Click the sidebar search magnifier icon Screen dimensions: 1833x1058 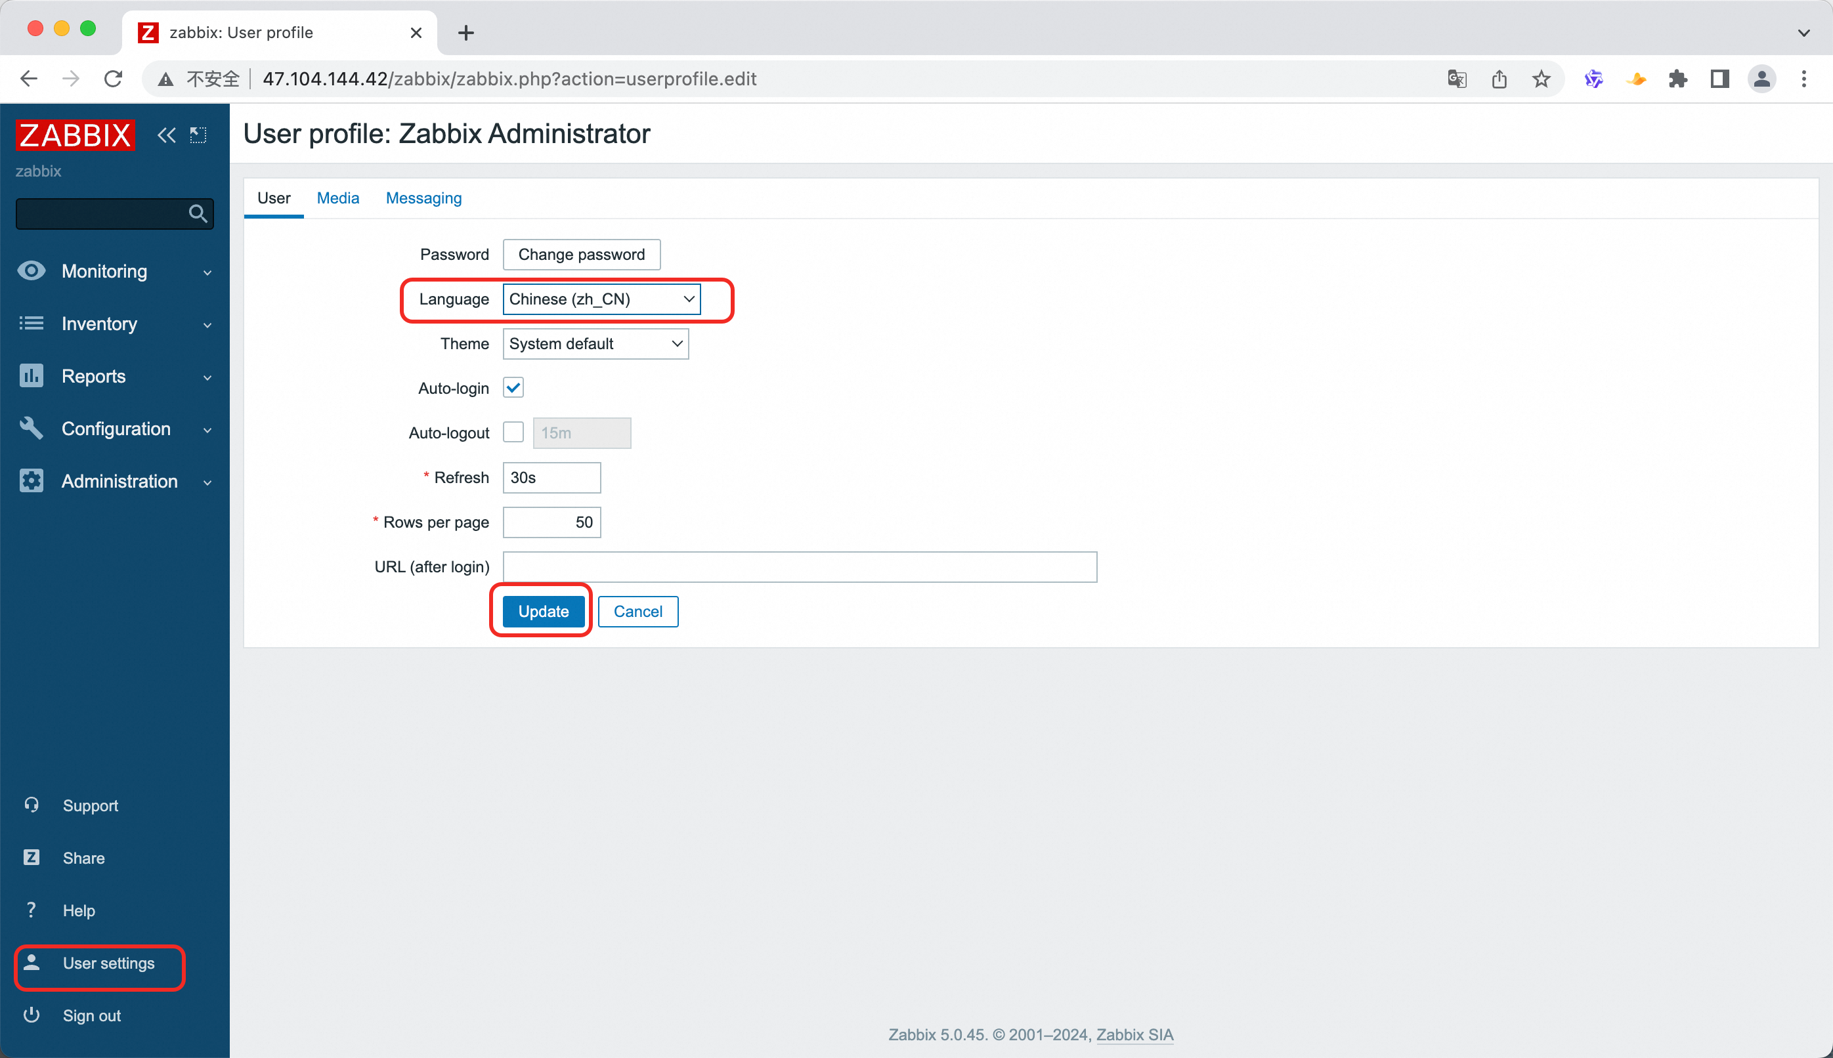click(x=198, y=214)
